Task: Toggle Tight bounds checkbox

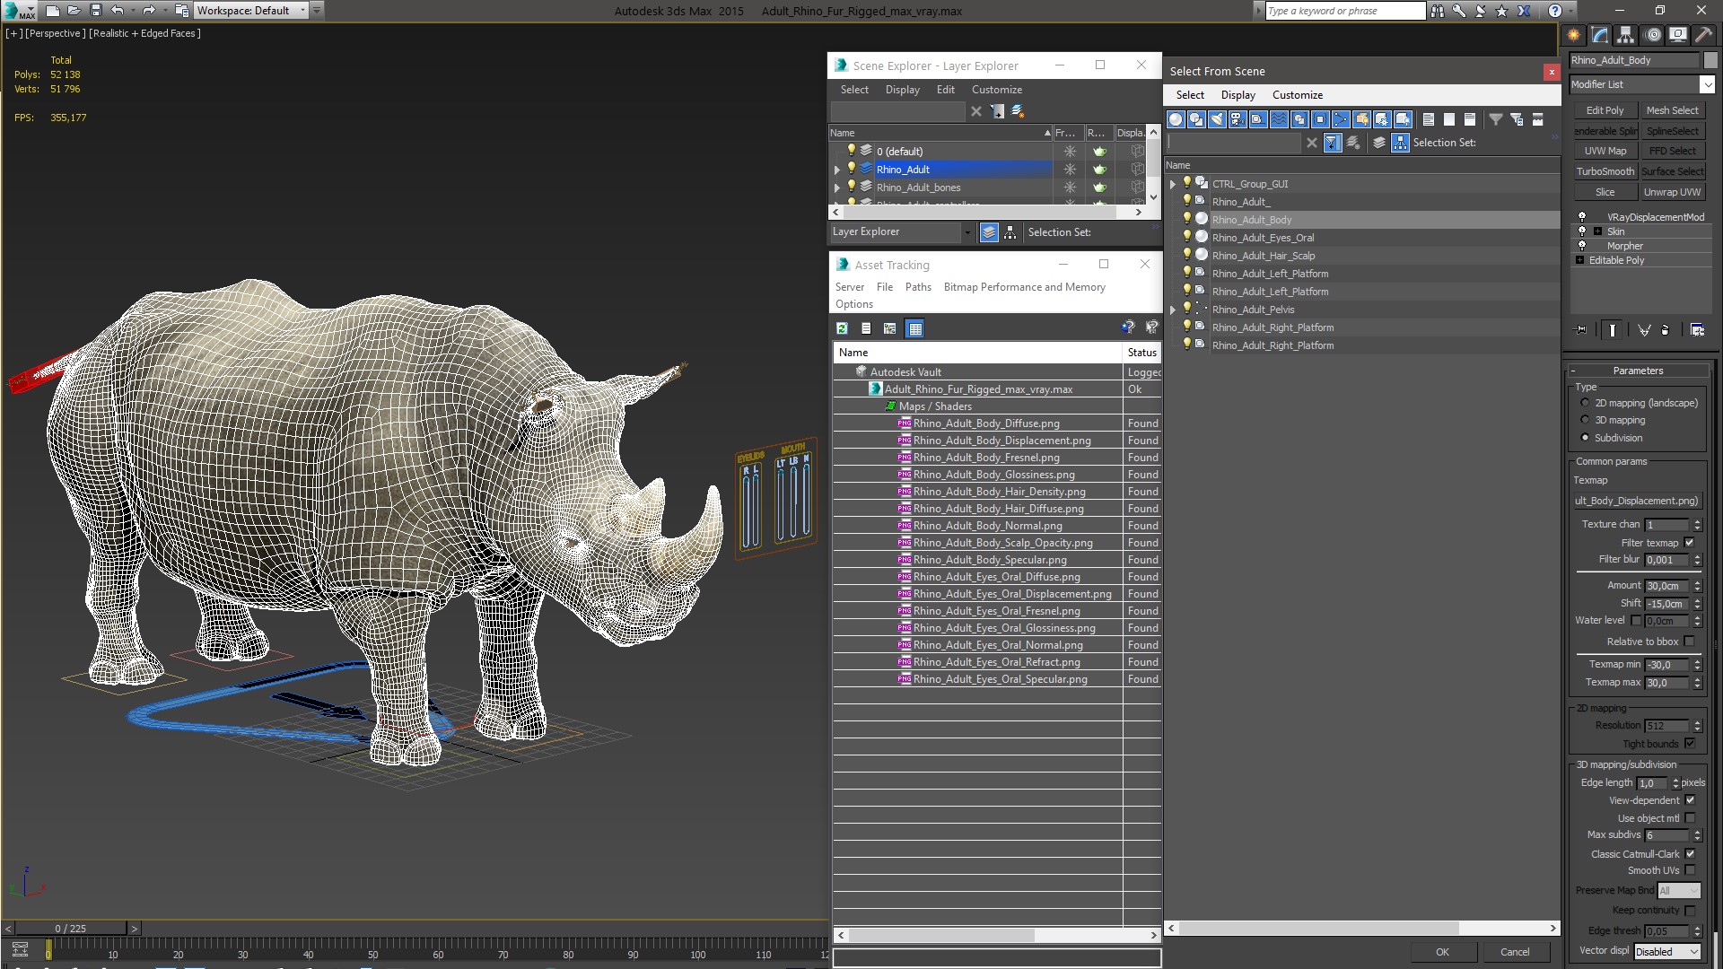Action: click(x=1690, y=744)
